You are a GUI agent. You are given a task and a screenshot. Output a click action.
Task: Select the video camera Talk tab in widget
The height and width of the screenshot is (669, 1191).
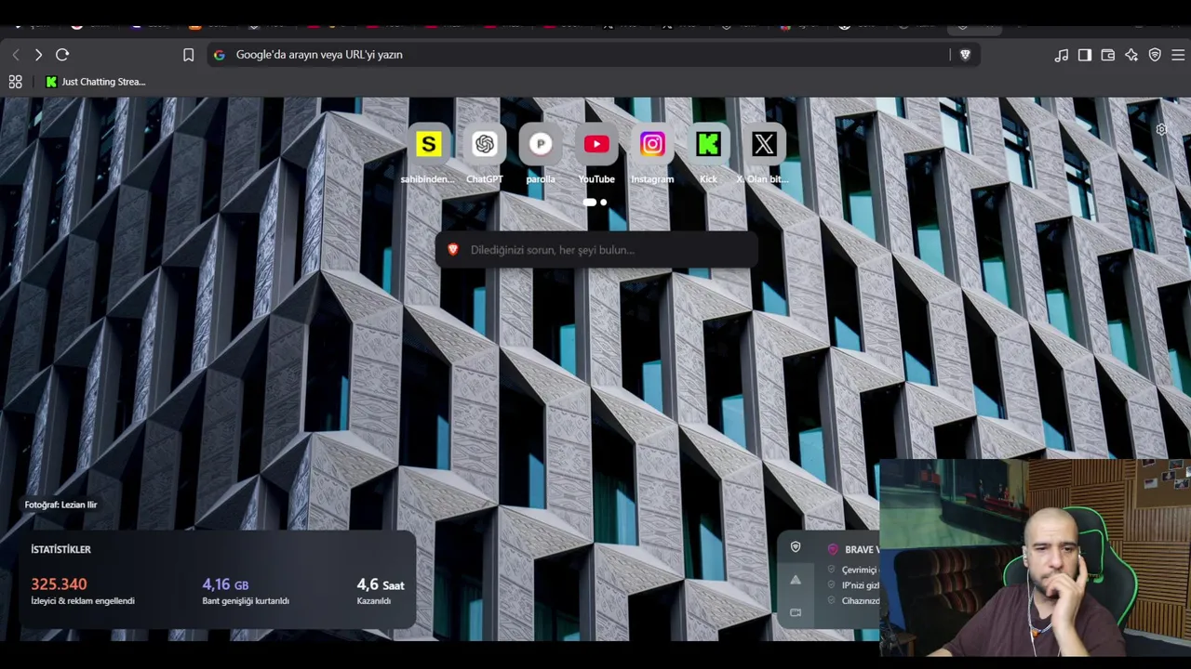796,612
